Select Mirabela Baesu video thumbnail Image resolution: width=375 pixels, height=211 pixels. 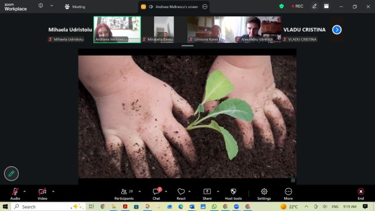point(164,30)
